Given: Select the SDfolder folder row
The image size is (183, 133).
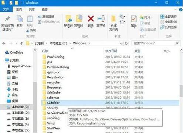Looking at the screenshot, I should tap(110, 103).
